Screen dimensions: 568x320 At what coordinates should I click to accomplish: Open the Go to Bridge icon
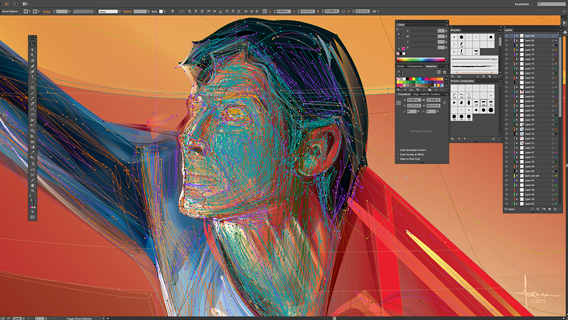16,4
